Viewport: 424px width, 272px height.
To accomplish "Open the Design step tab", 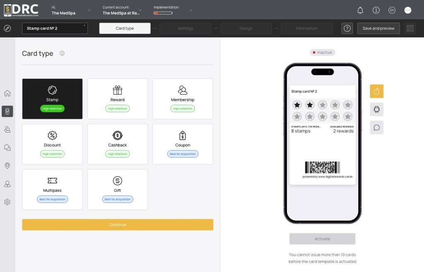I will coord(246,28).
